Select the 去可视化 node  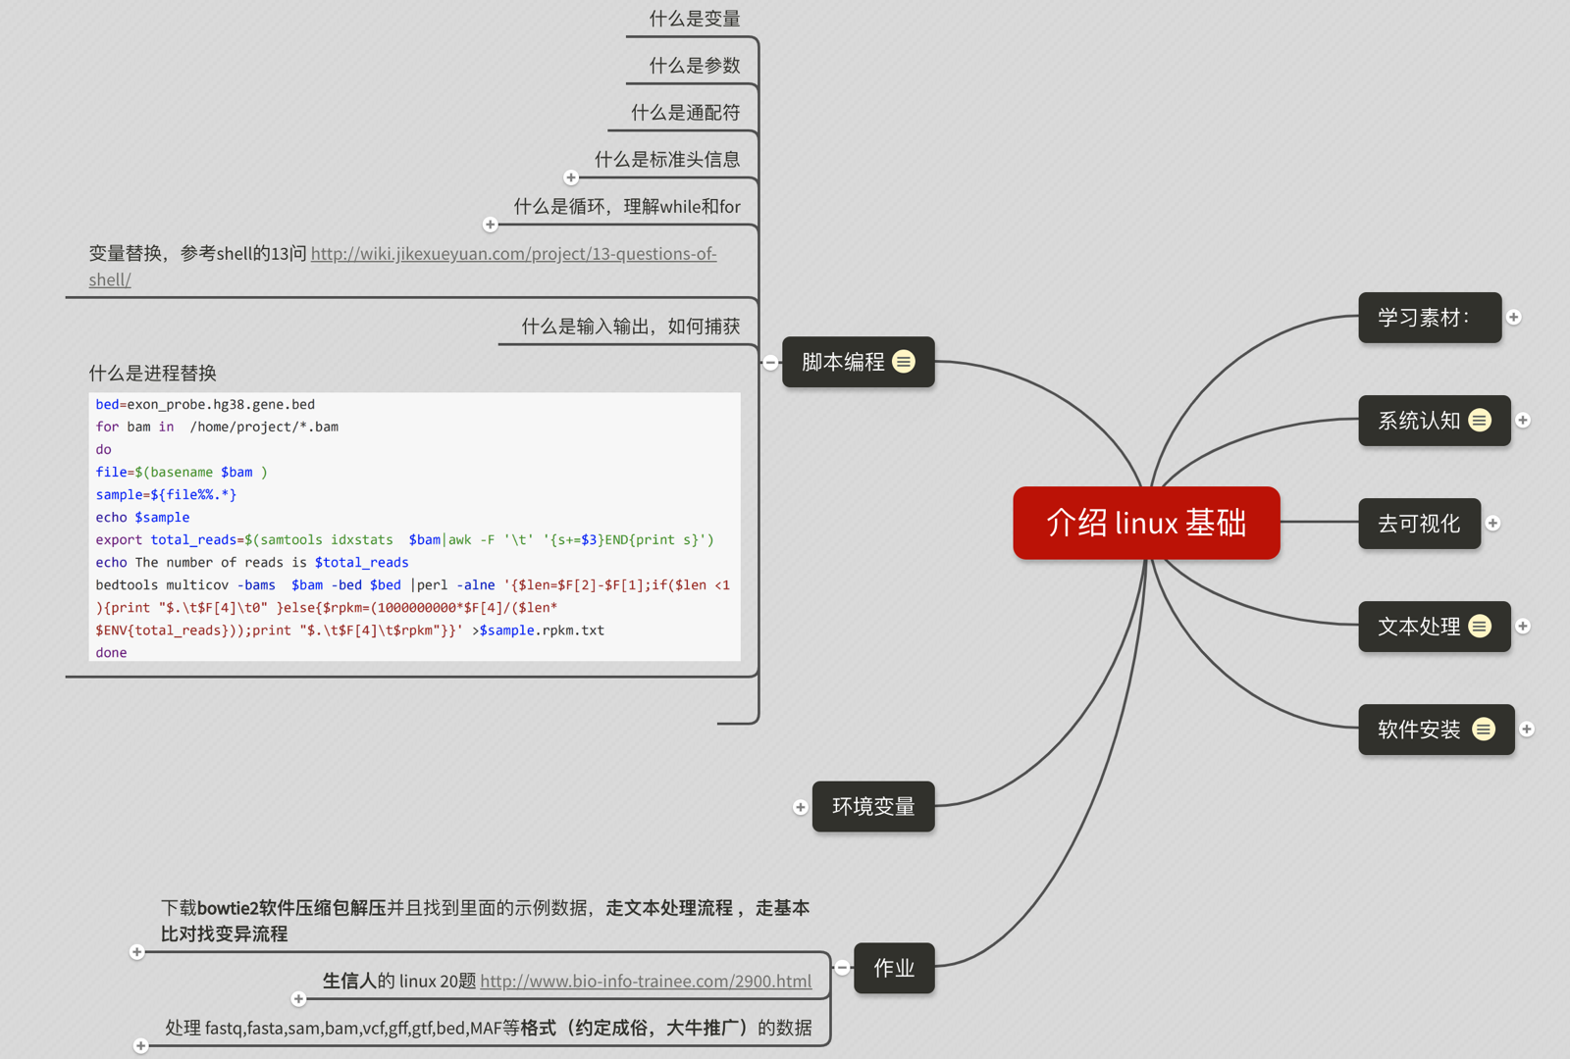(1419, 524)
